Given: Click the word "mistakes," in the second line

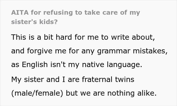Looking at the screenshot, I should (150, 51).
